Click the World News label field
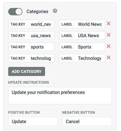Image resolution: width=121 pixels, height=131 pixels. 90,24
